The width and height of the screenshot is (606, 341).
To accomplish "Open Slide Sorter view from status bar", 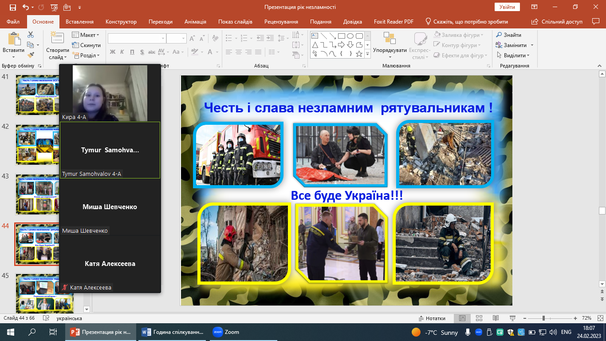I will [479, 318].
